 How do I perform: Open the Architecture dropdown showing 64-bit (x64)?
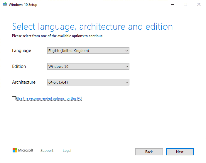[x=88, y=82]
